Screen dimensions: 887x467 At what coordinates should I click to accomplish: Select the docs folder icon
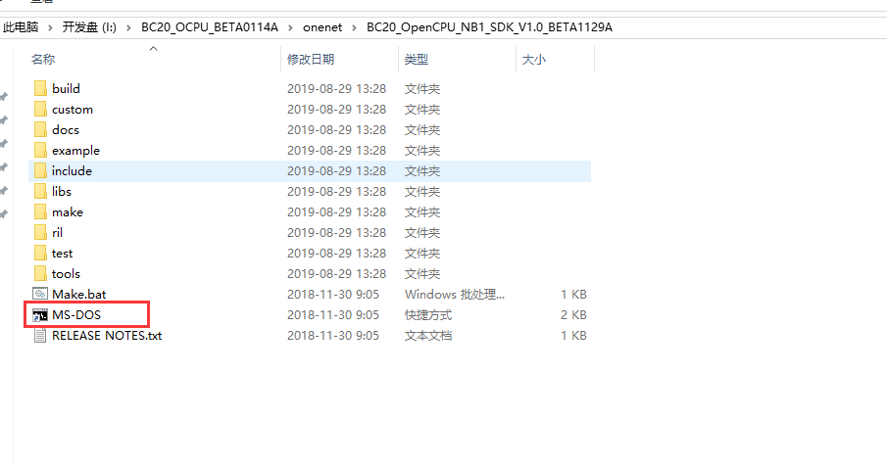tap(40, 129)
